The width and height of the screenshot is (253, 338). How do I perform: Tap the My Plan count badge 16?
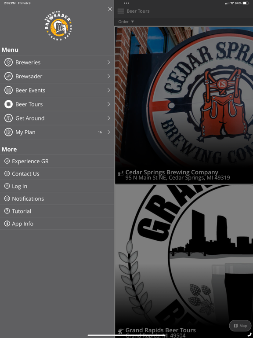[100, 132]
